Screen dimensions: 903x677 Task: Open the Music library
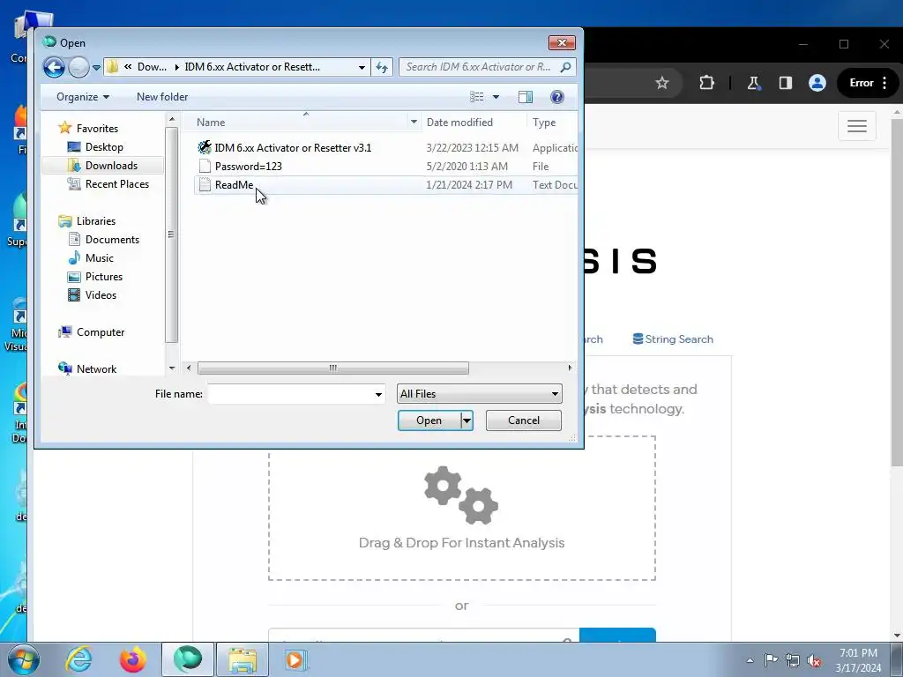coord(99,258)
